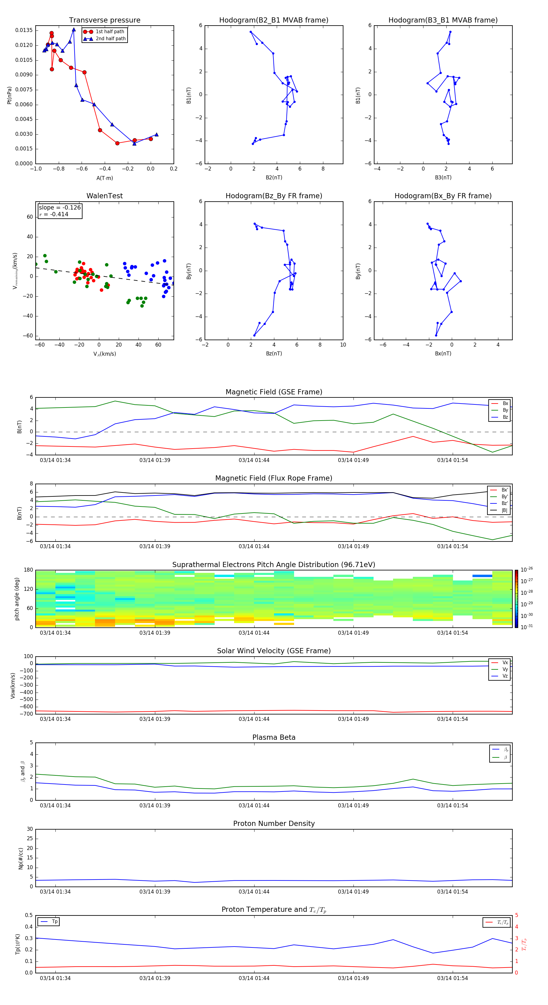
Task: Select the "Bx" entry in GSE legend
Action: click(500, 404)
